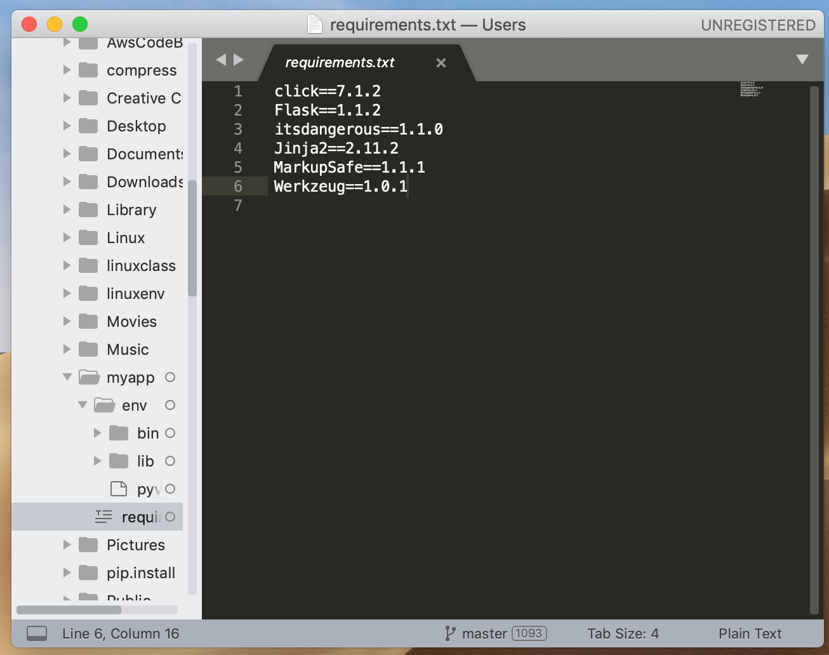The width and height of the screenshot is (829, 655).
Task: Expand the compress folder
Action: (x=67, y=70)
